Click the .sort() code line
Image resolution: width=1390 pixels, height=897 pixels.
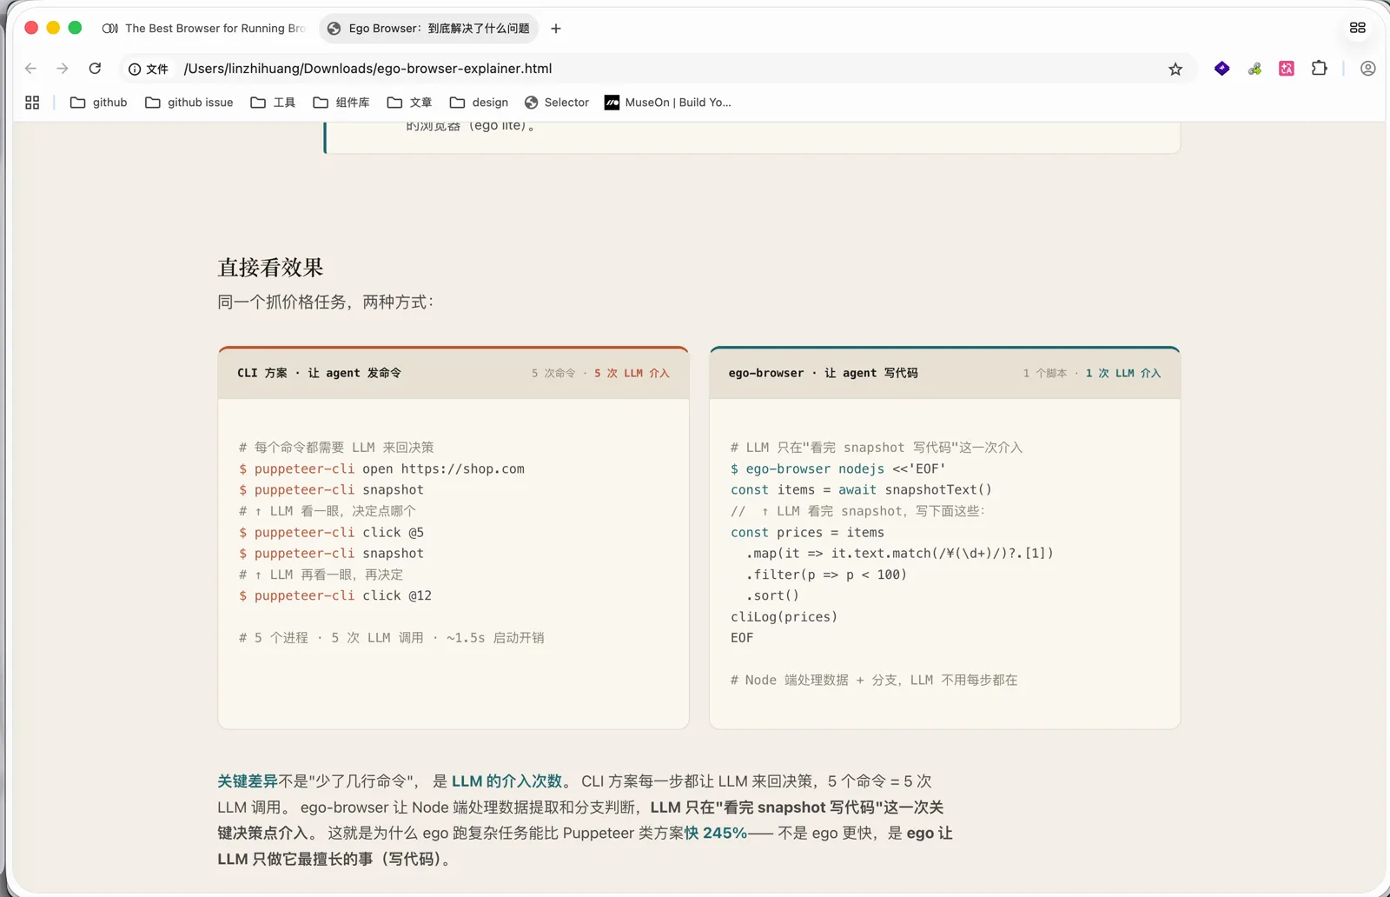point(771,595)
